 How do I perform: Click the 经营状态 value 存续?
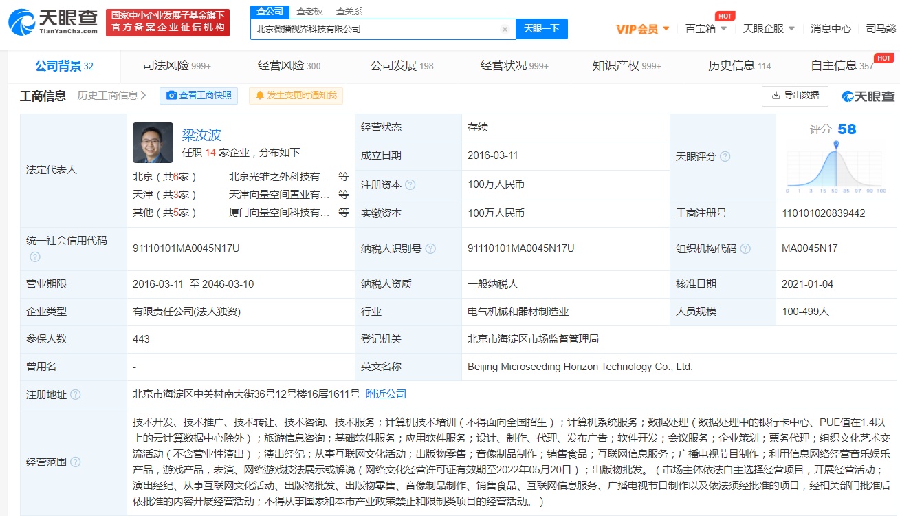pos(477,127)
